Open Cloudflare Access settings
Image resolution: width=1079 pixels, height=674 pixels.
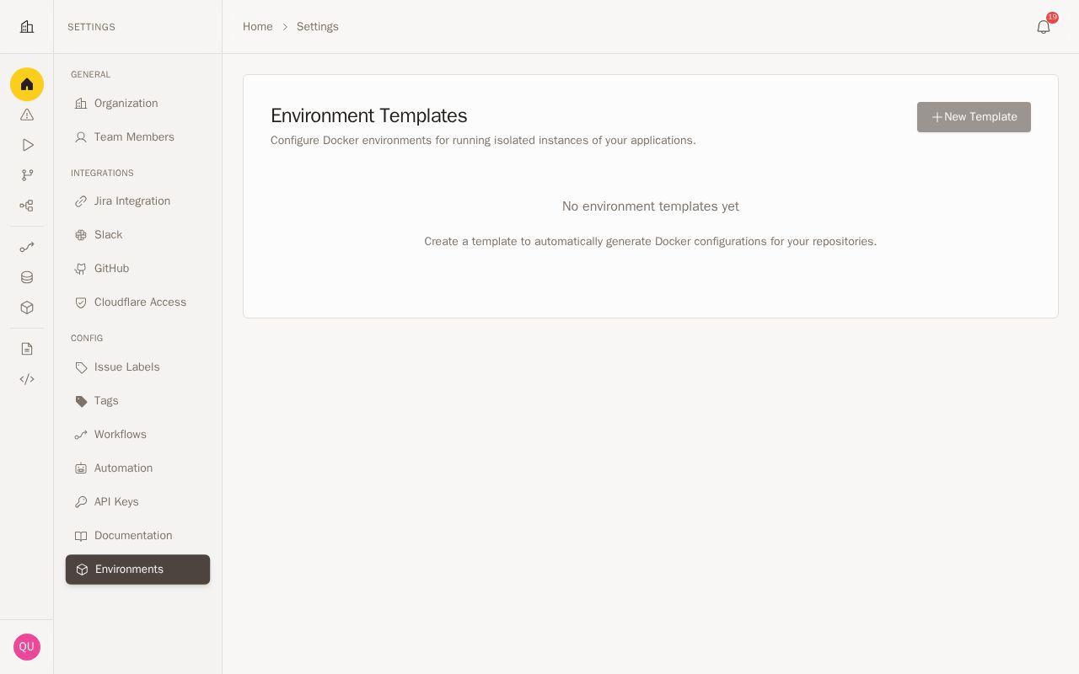pos(137,302)
